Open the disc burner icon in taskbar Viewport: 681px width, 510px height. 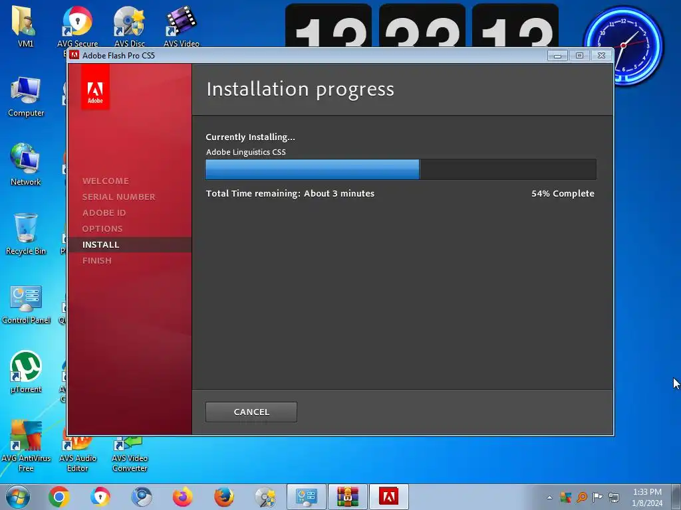pyautogui.click(x=265, y=497)
